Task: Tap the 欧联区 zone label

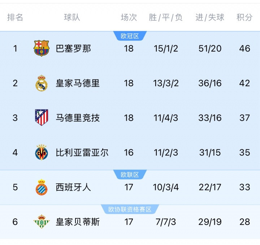Action: 130,175
